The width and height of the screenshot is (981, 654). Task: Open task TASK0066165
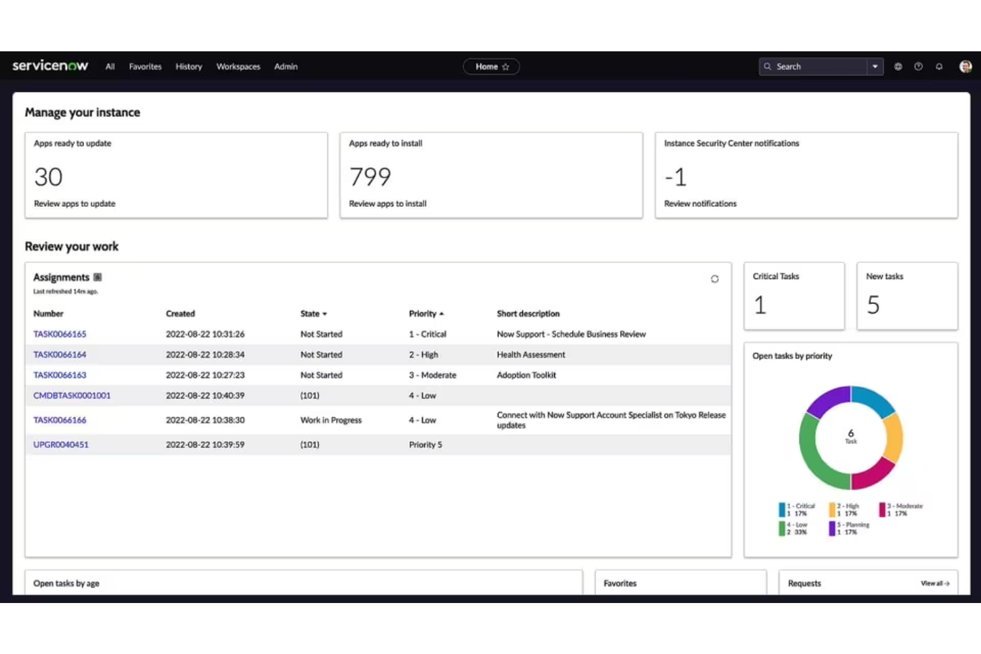click(x=59, y=334)
